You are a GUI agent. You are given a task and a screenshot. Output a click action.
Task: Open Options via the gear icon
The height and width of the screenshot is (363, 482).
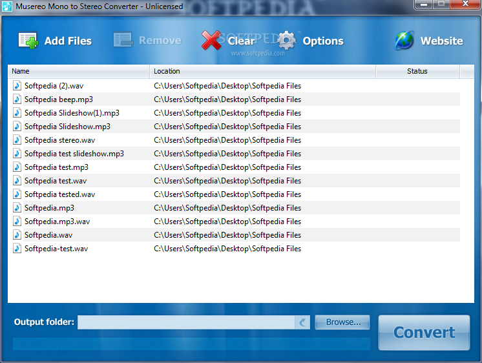(x=286, y=40)
